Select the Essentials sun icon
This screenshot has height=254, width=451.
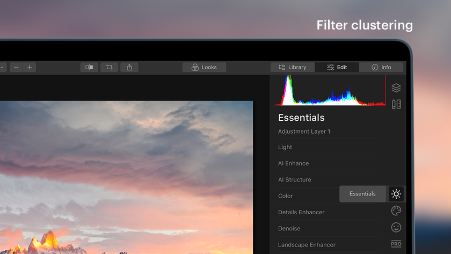(x=396, y=194)
